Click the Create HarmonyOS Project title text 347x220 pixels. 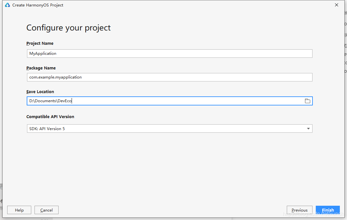(x=38, y=5)
